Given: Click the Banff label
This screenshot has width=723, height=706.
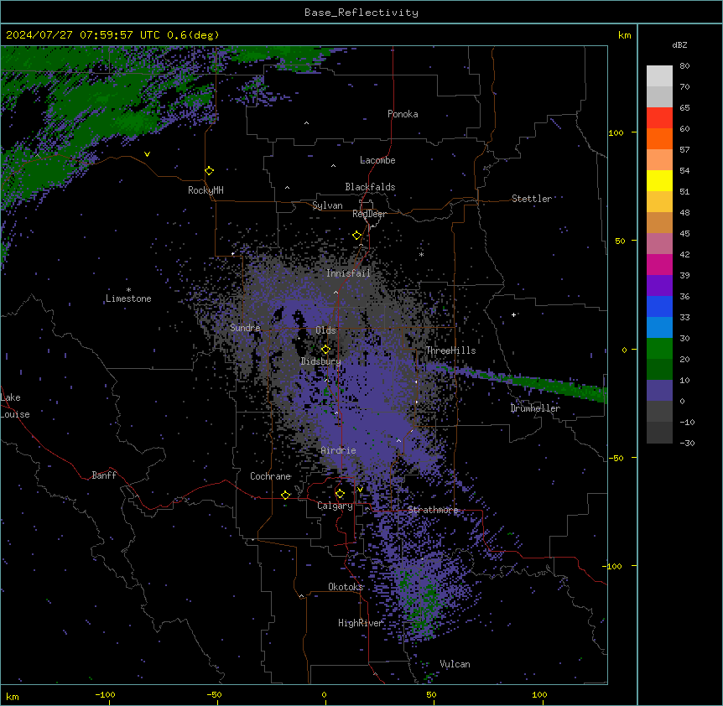Looking at the screenshot, I should 104,475.
